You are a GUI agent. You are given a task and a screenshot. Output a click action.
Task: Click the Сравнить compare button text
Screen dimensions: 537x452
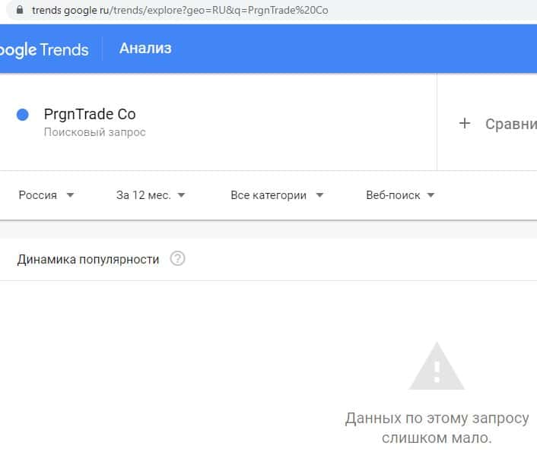click(510, 124)
